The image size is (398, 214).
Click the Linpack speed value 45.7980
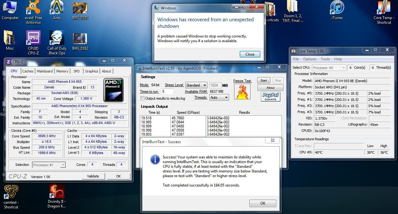click(x=177, y=118)
